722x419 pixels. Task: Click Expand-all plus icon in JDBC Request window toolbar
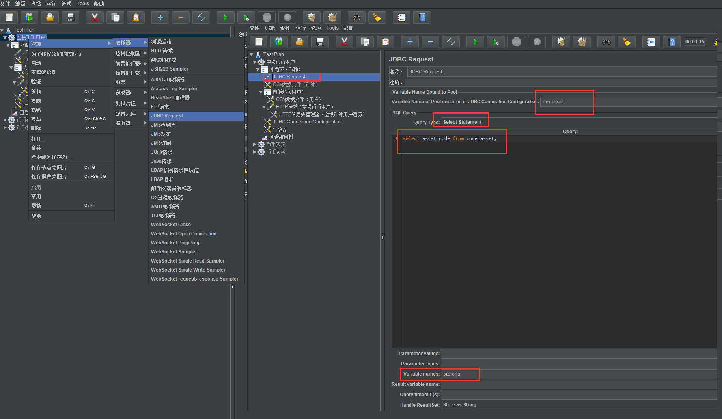point(410,42)
